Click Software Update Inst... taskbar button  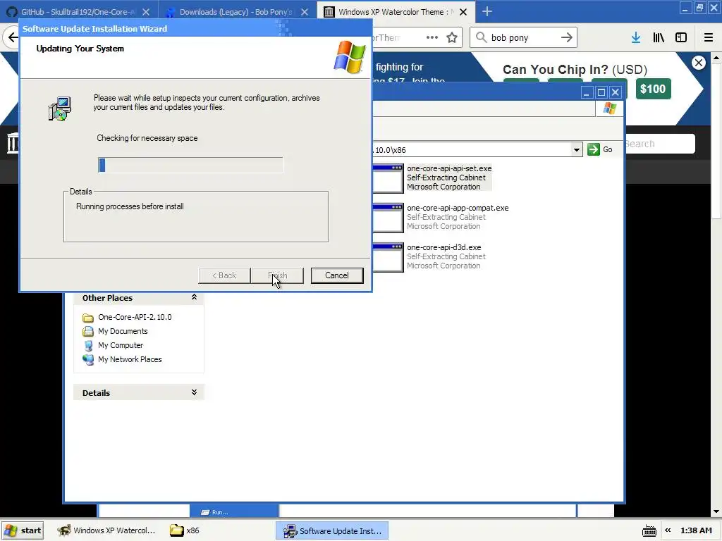click(332, 531)
